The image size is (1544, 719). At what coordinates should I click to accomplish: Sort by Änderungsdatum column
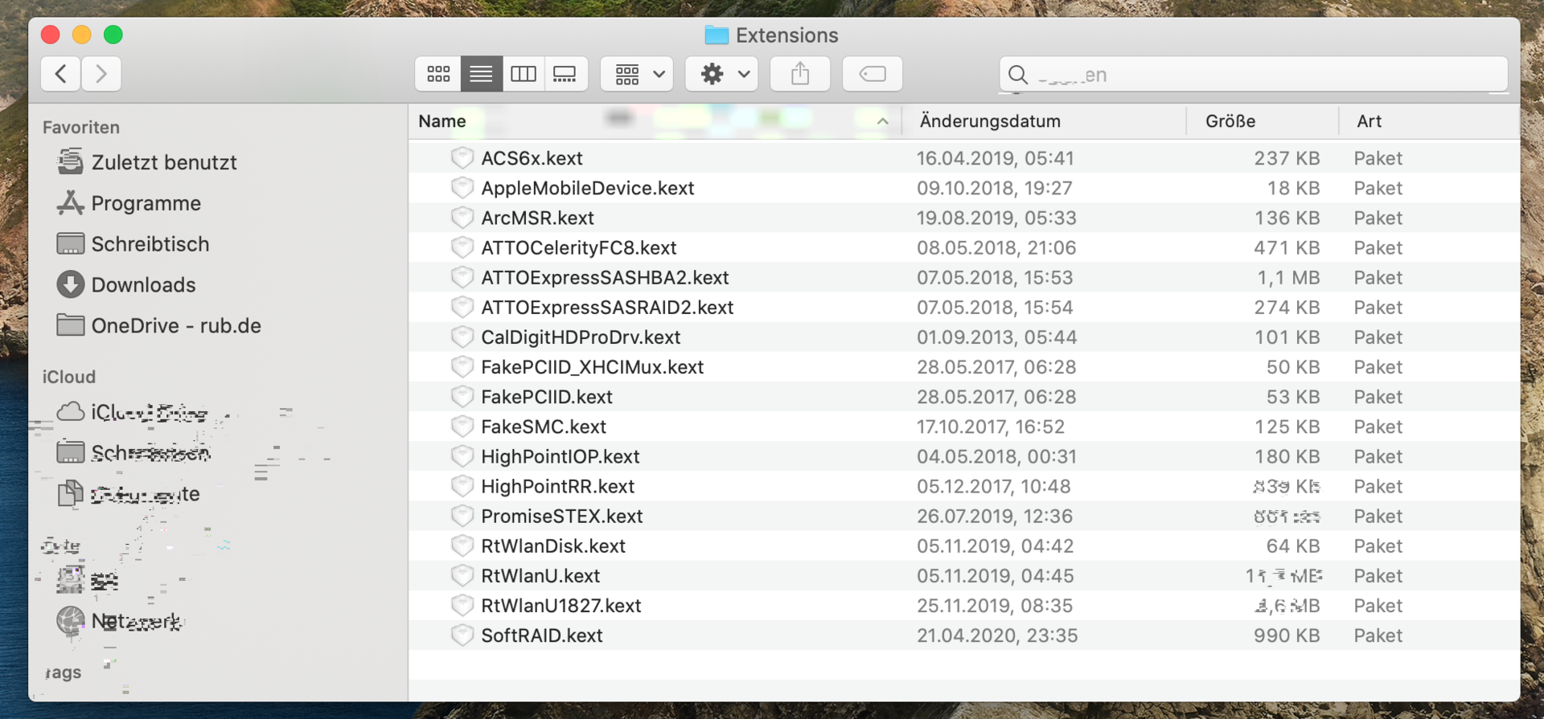point(990,121)
